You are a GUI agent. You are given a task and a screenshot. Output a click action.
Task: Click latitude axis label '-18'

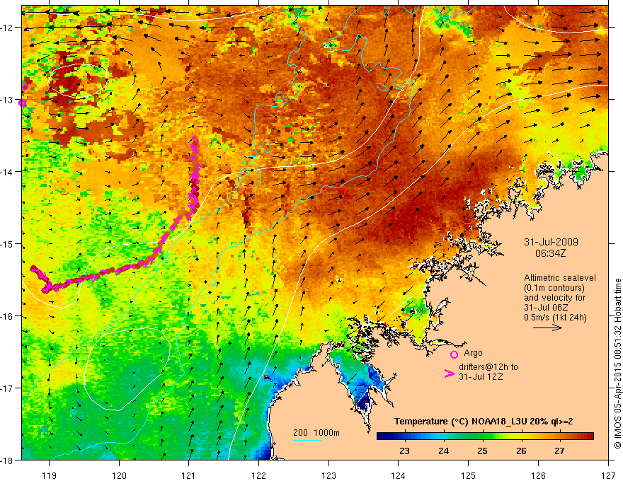[8, 460]
